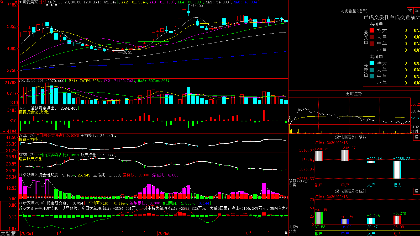Click the 龙虎看盘(逐单) panel title
Viewport: 420px width, 236px height.
(x=354, y=11)
